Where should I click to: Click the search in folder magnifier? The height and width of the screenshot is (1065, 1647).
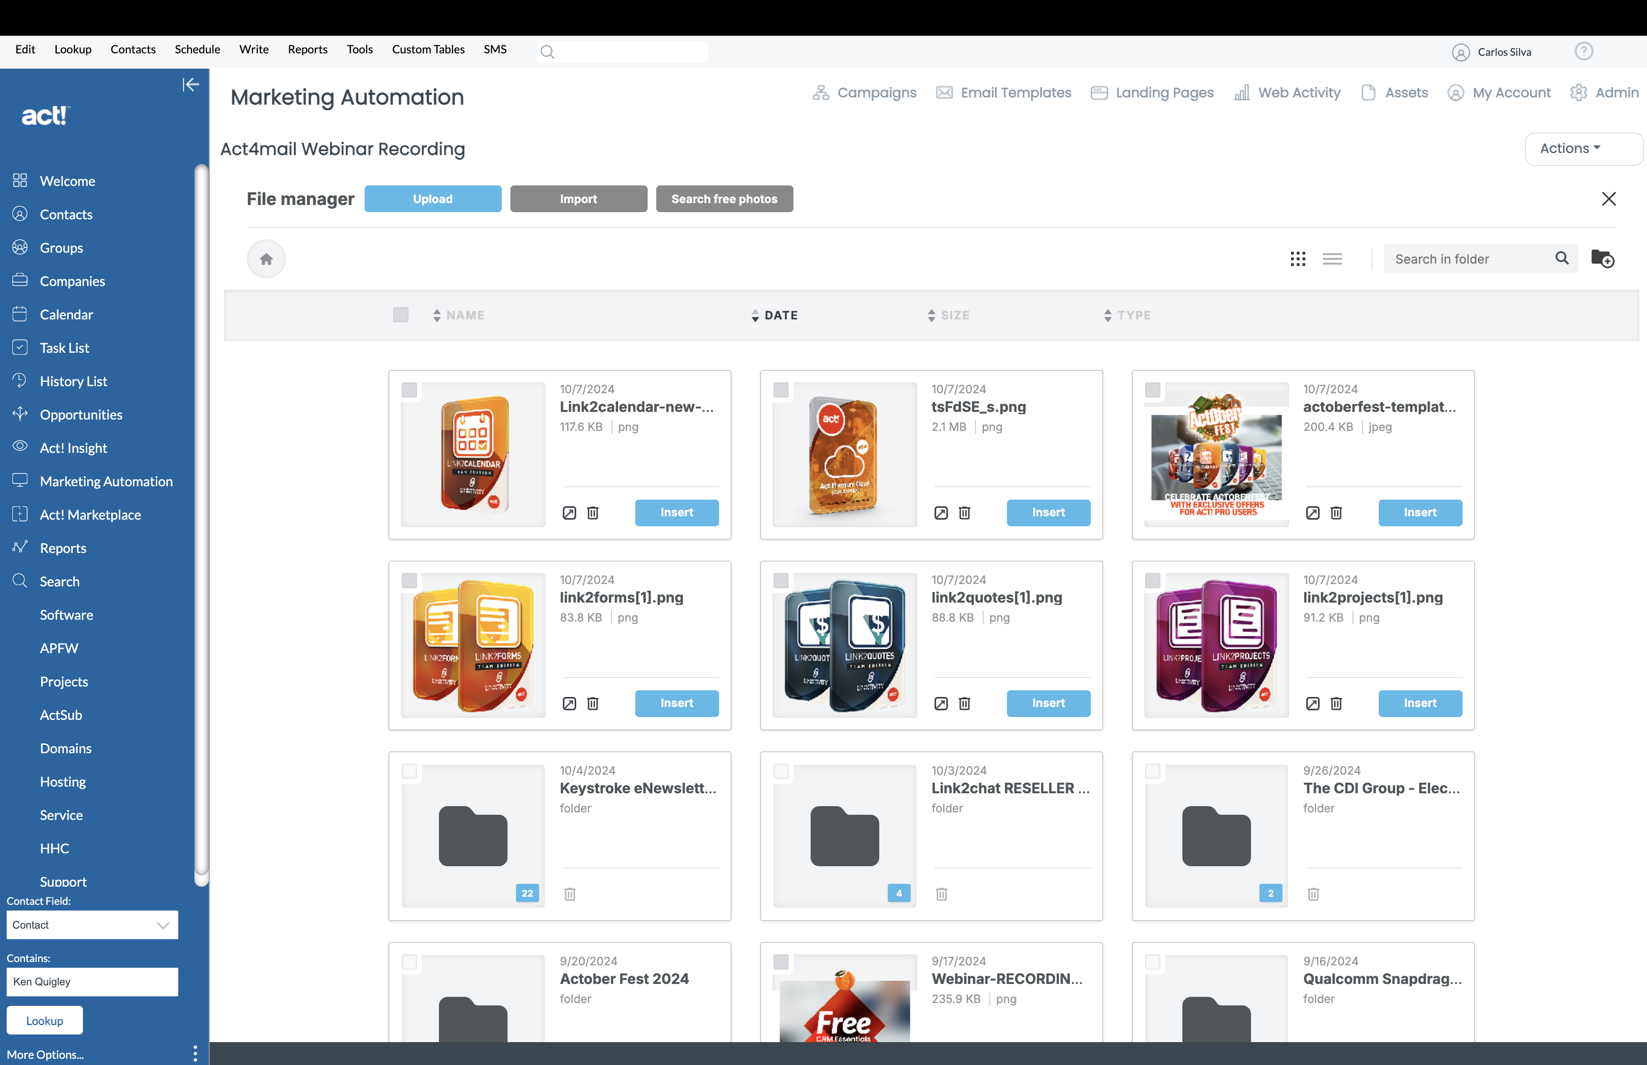pyautogui.click(x=1561, y=258)
